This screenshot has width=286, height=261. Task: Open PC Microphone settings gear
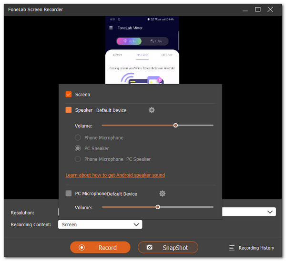163,193
